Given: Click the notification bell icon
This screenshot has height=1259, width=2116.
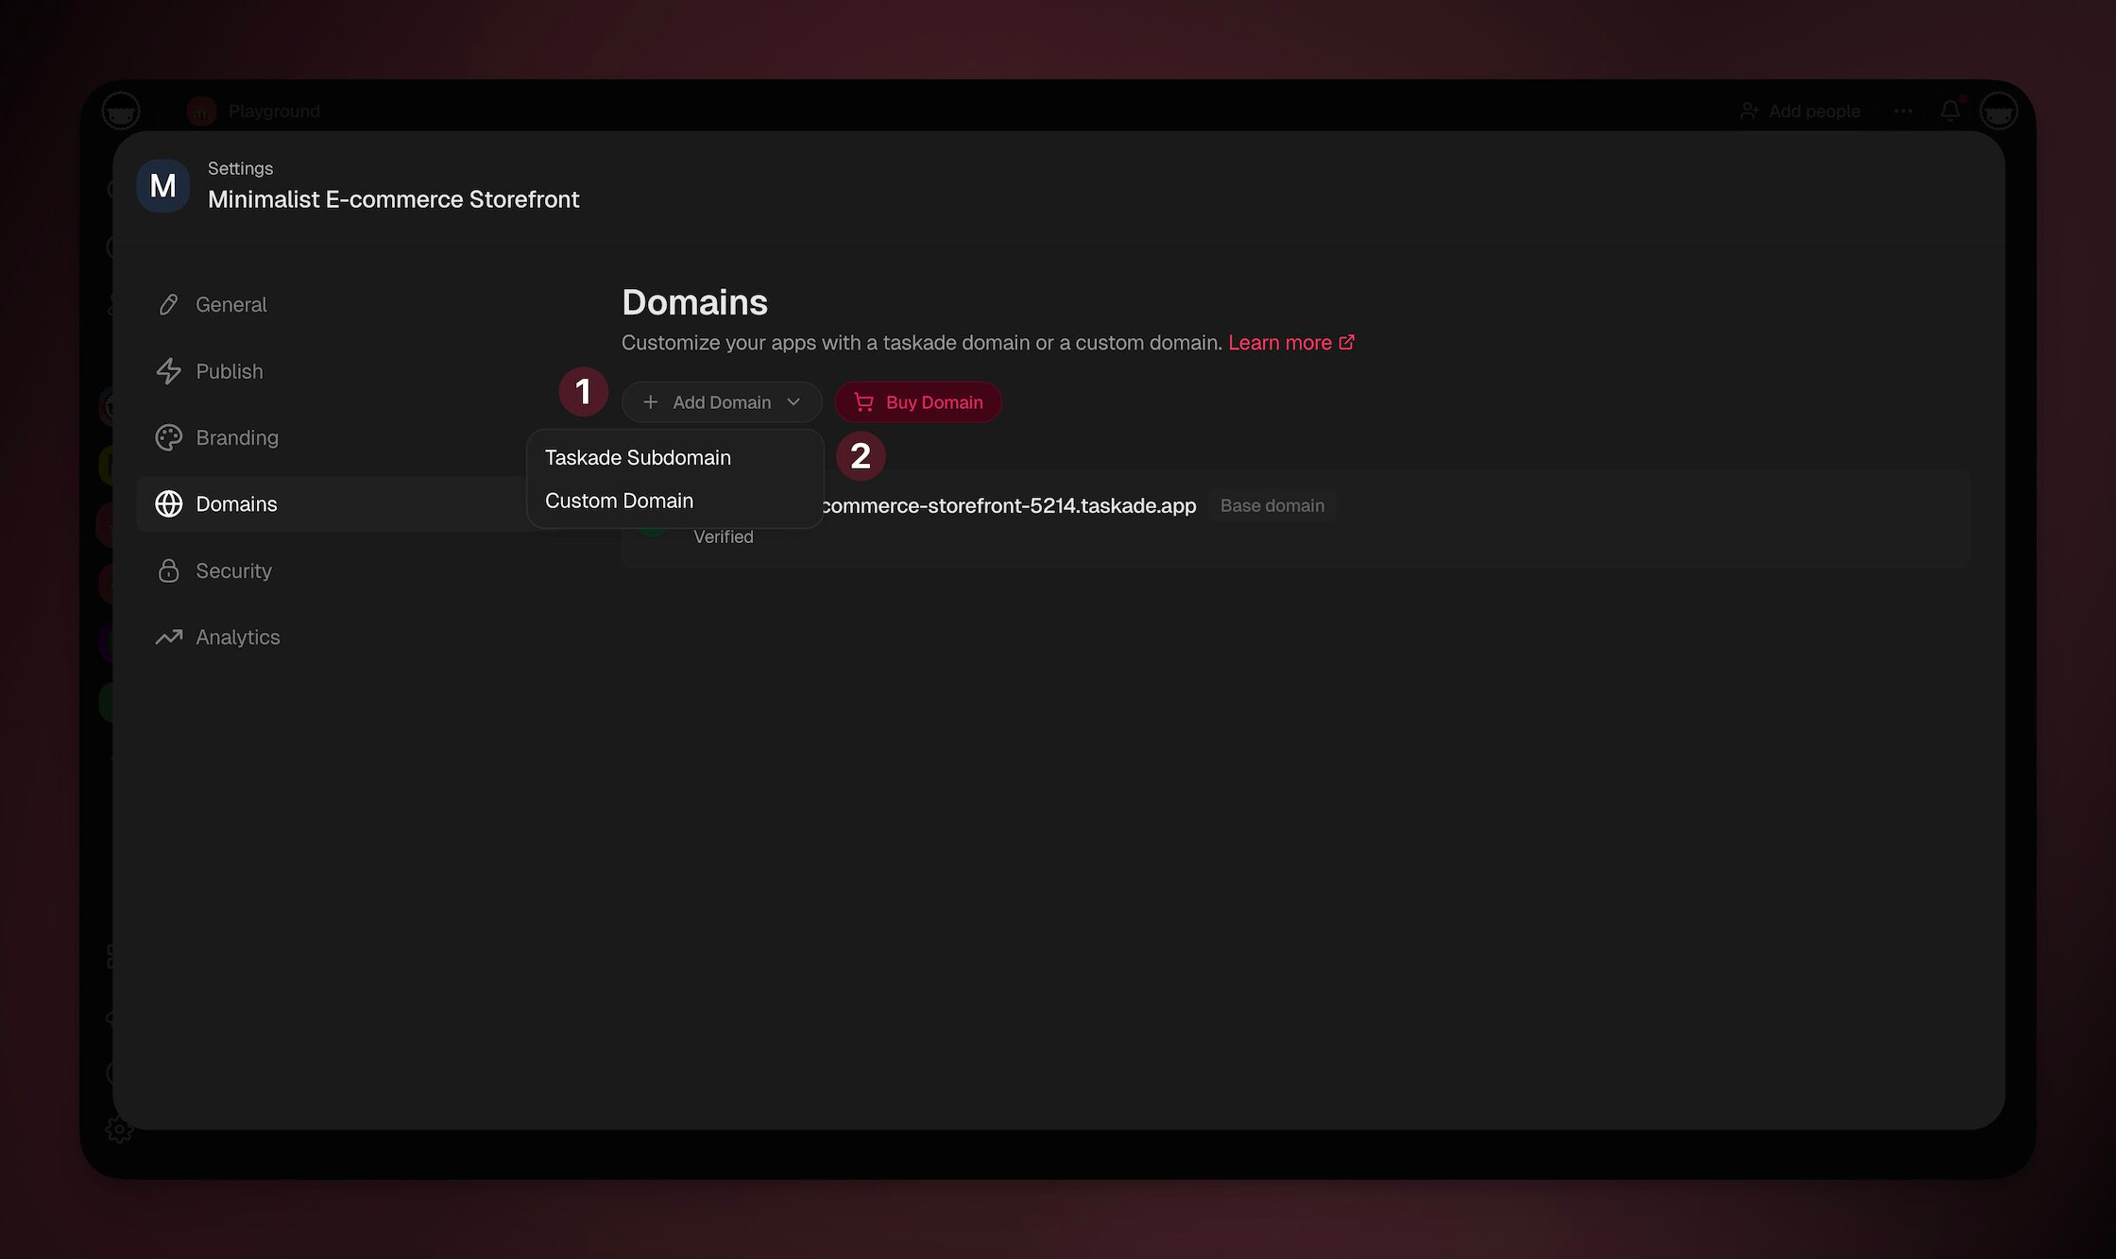Looking at the screenshot, I should pyautogui.click(x=1950, y=111).
